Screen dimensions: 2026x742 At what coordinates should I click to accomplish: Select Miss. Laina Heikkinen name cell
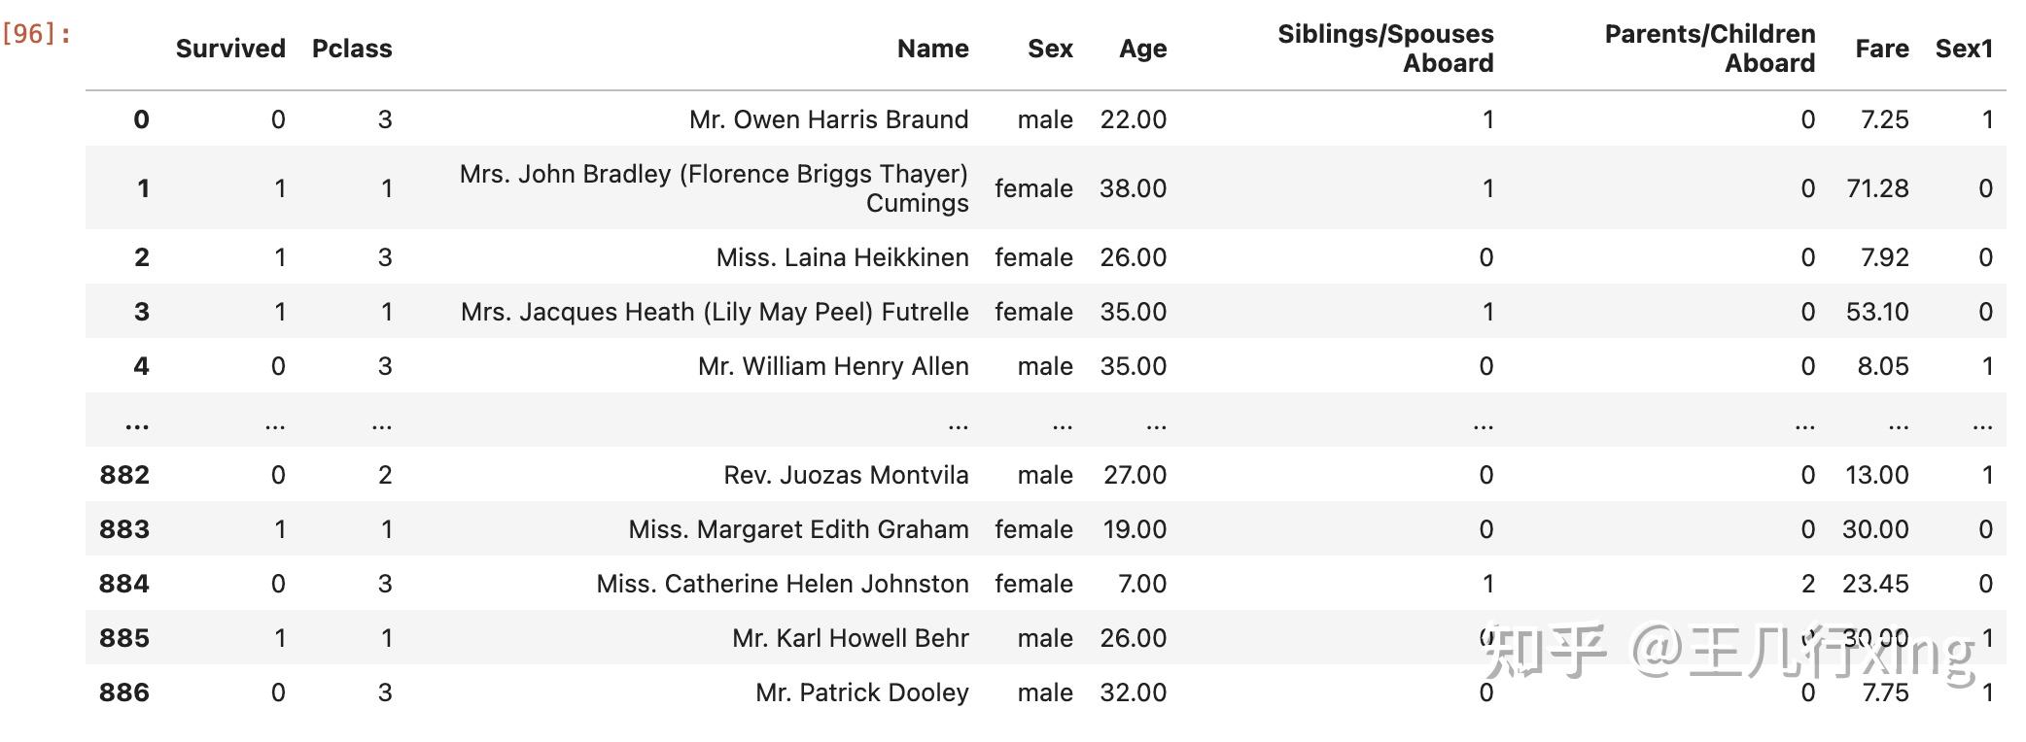pos(842,257)
